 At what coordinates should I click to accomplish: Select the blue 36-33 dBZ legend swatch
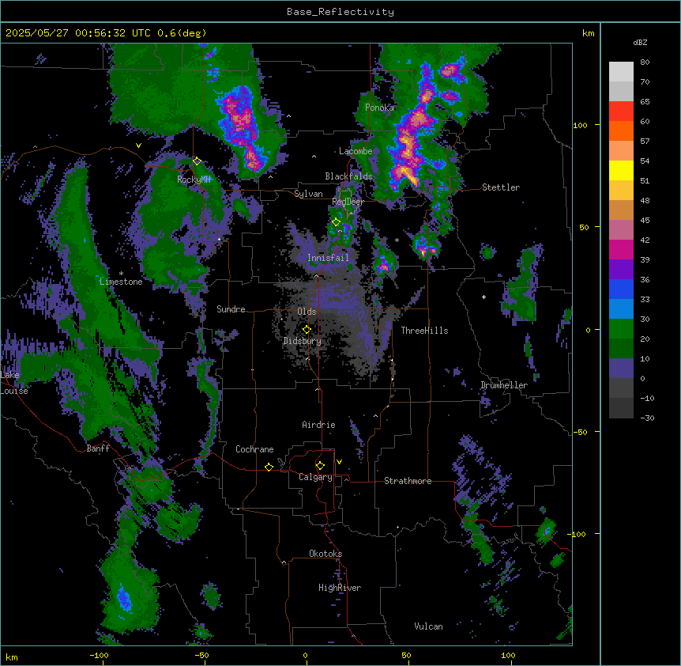[621, 289]
